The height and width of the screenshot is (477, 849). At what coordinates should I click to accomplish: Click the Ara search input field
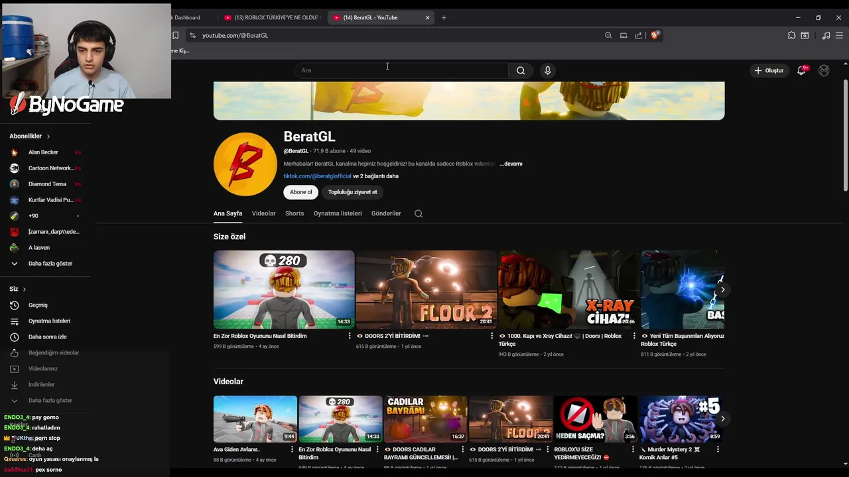tap(401, 70)
